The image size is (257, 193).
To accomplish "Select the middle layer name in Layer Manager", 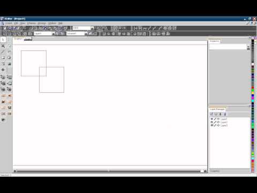I will [x=224, y=122].
